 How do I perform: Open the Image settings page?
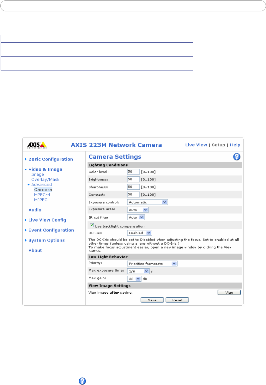point(38,174)
